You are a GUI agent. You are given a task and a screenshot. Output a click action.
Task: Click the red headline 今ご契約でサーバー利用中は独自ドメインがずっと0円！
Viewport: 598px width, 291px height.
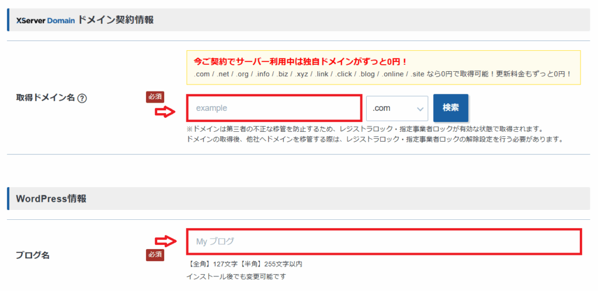301,62
